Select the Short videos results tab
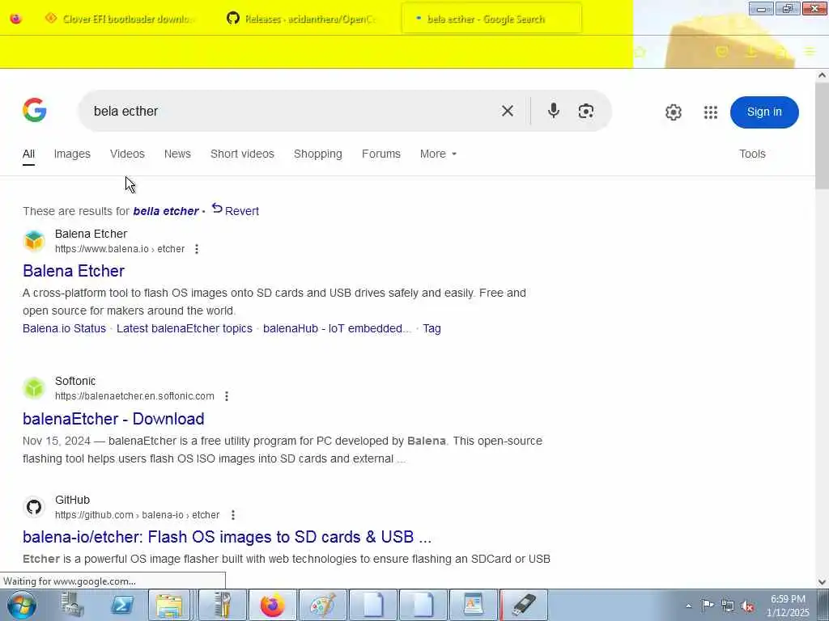This screenshot has width=829, height=621. pyautogui.click(x=242, y=154)
